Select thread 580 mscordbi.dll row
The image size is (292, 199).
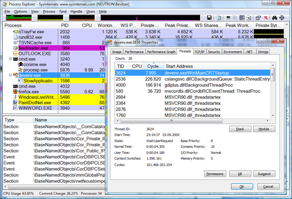193,91
